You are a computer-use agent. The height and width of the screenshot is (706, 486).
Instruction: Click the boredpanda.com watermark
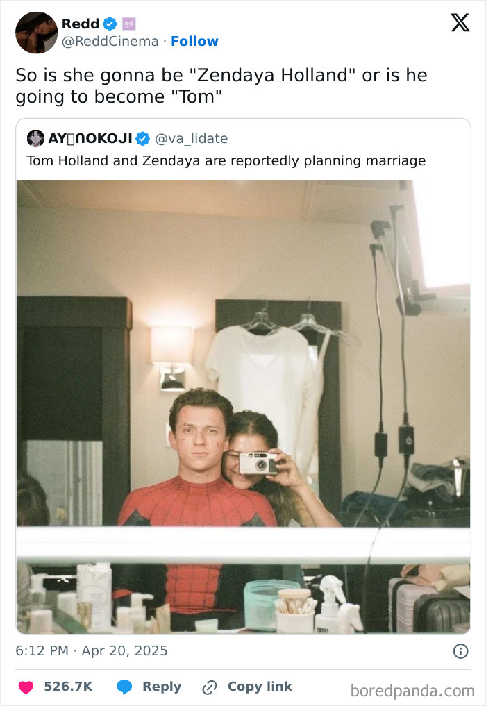414,687
